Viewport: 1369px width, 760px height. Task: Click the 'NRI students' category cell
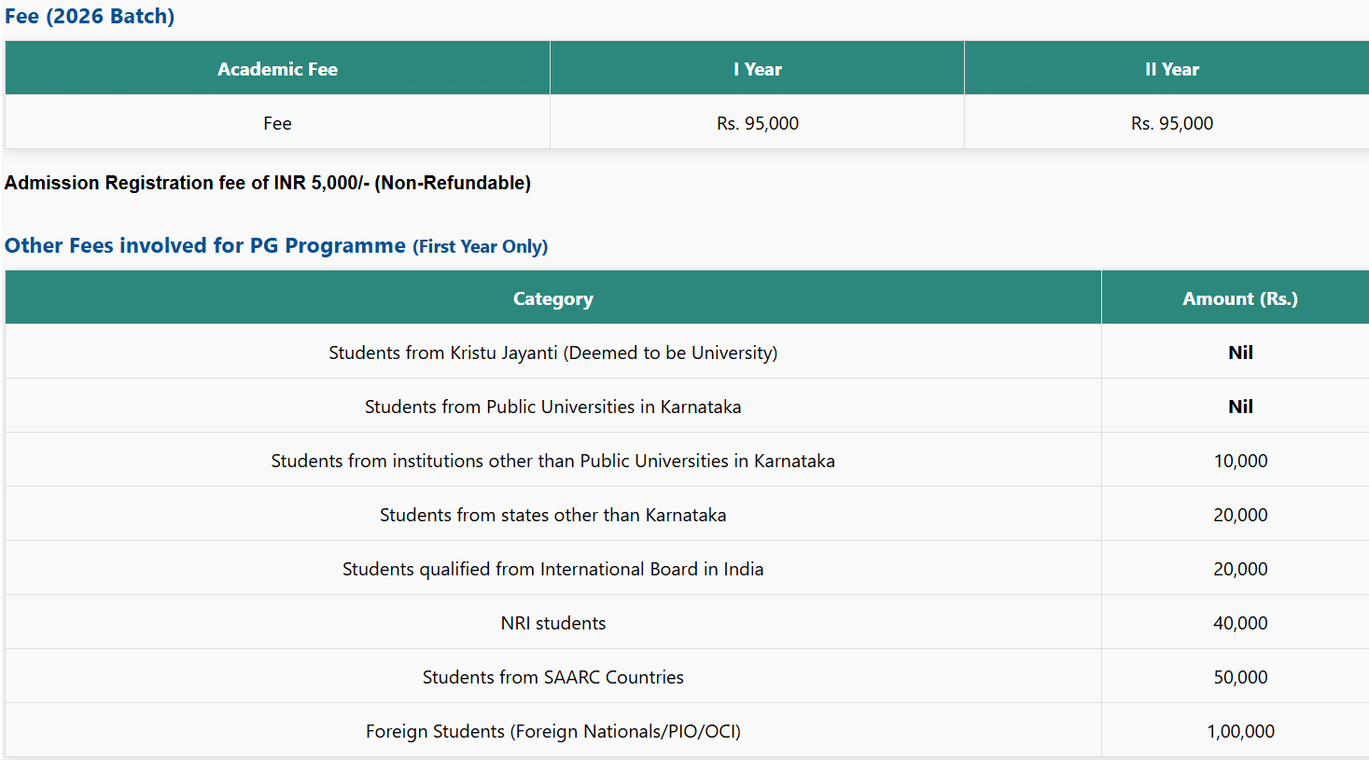point(552,623)
